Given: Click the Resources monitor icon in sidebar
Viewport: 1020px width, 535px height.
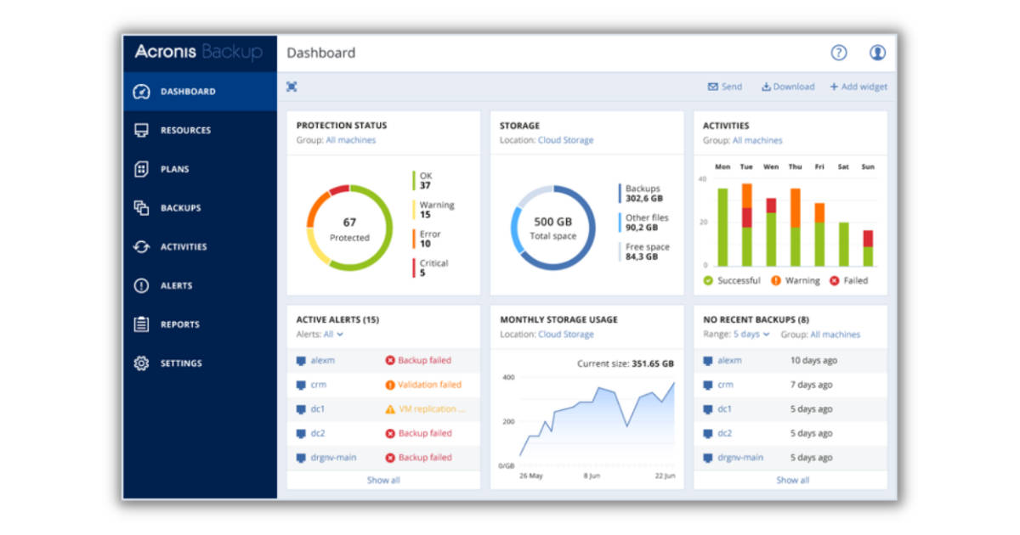Looking at the screenshot, I should 142,131.
